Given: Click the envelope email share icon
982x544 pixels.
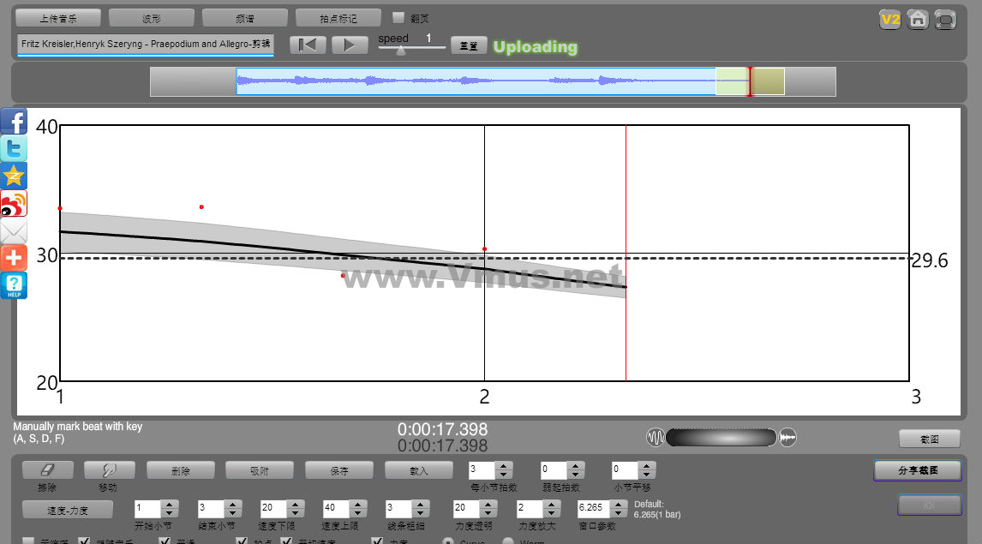Looking at the screenshot, I should tap(14, 231).
